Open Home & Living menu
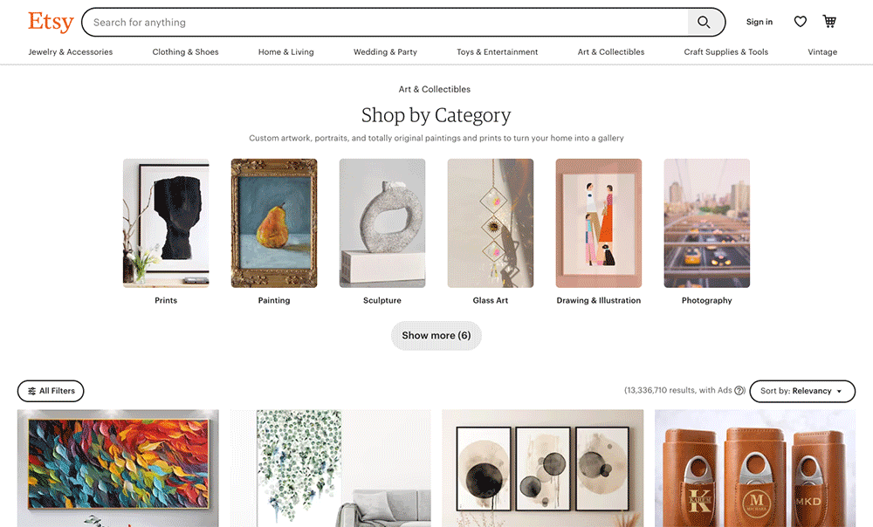This screenshot has height=527, width=873. coord(285,52)
